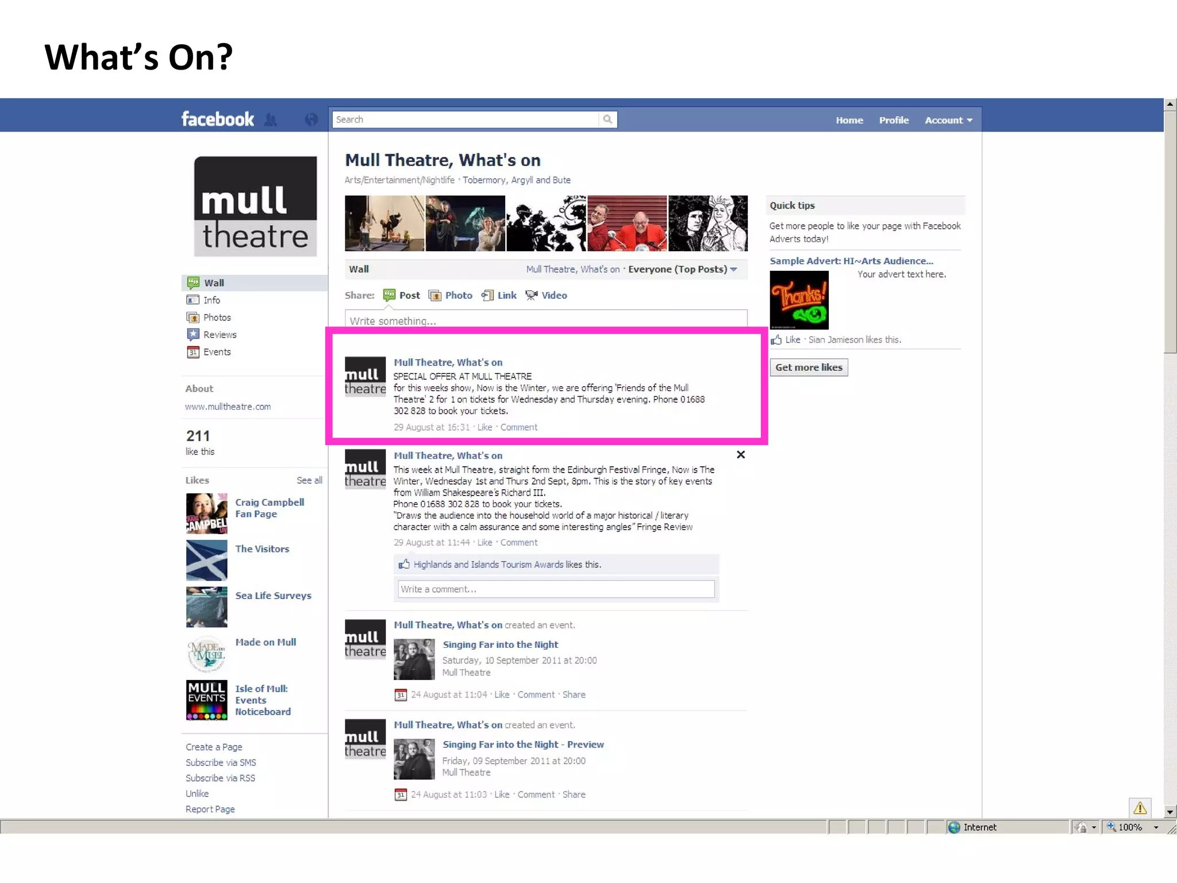Open the browser zoom level 100% dropdown
The height and width of the screenshot is (883, 1177).
[x=1156, y=827]
